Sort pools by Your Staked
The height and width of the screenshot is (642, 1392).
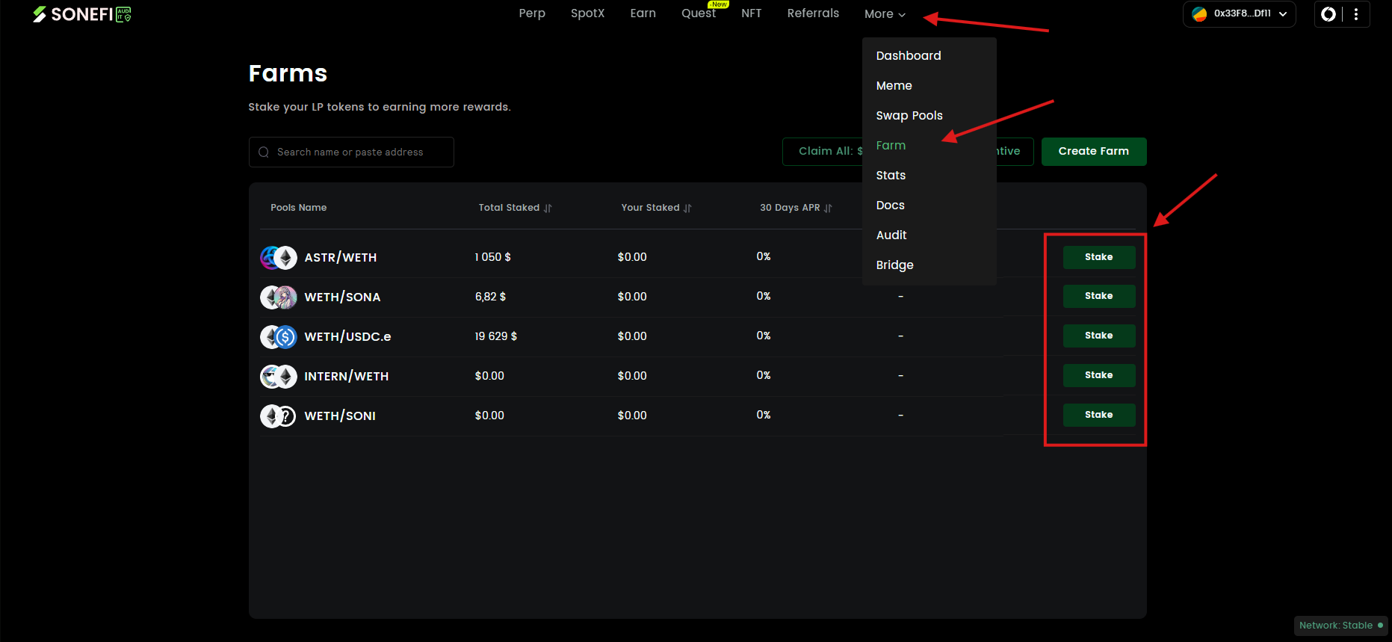point(687,209)
